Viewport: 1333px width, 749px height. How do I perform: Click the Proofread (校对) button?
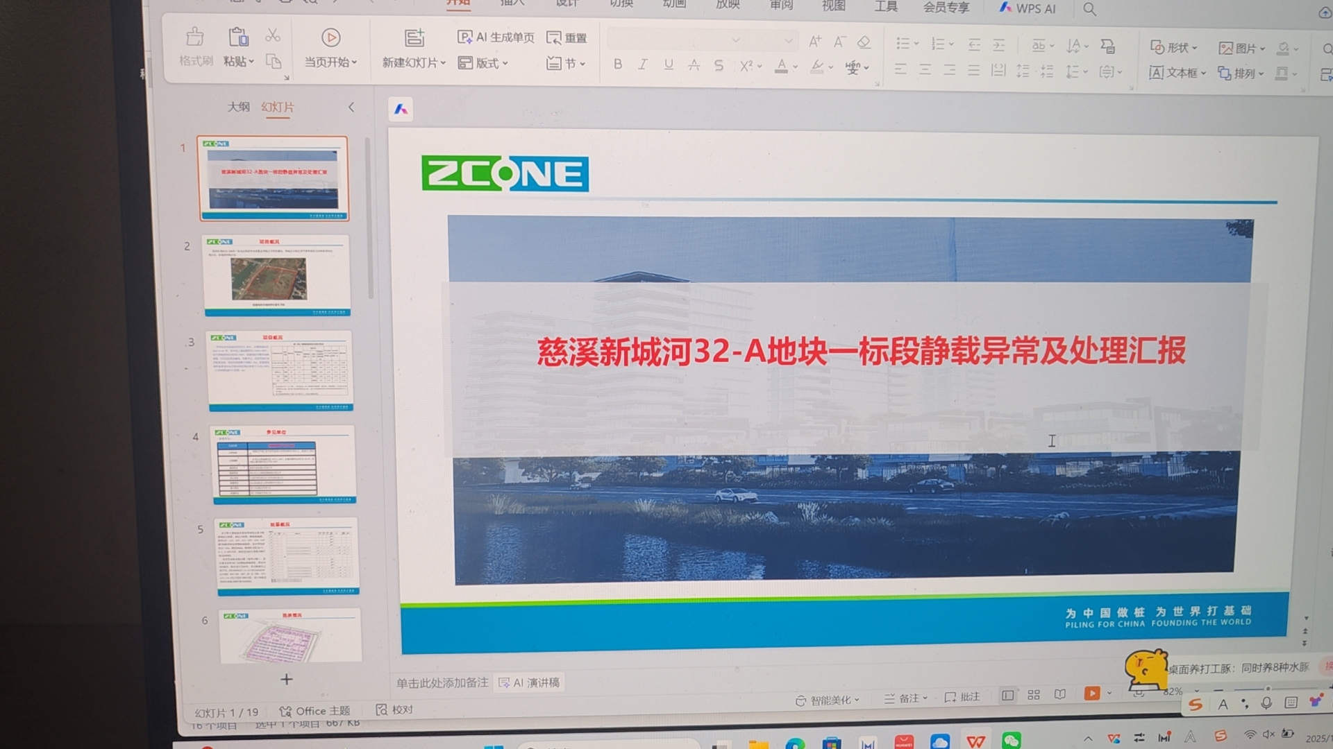point(394,709)
